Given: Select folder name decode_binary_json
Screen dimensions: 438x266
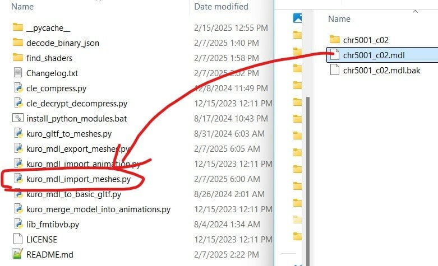Looking at the screenshot, I should coord(63,43).
